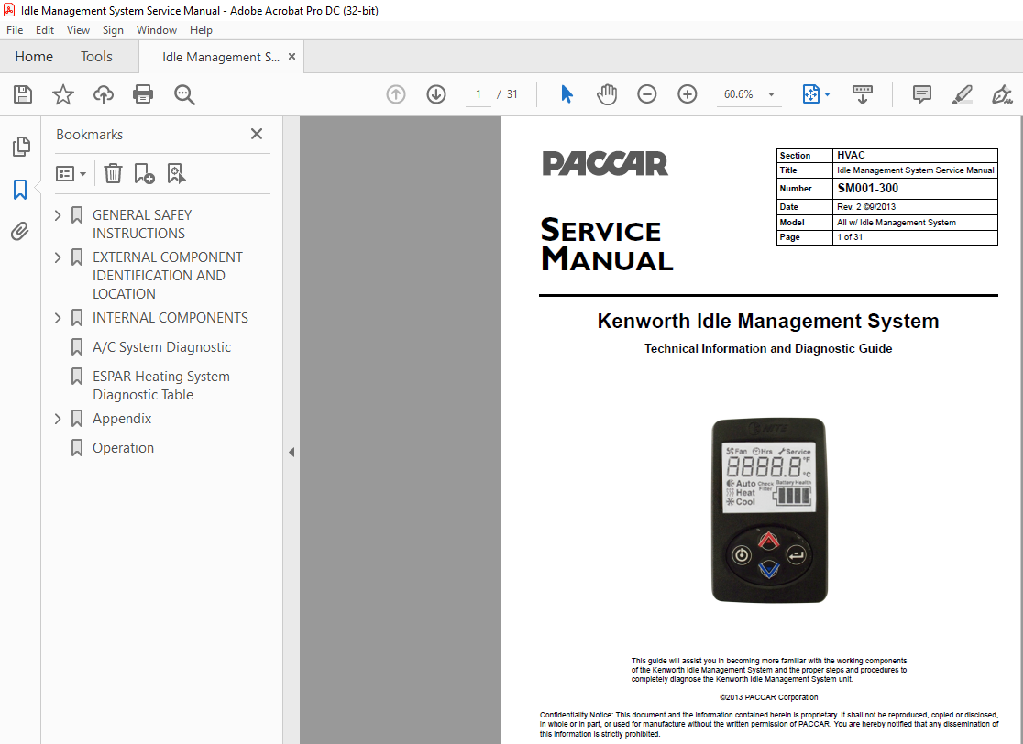Image resolution: width=1023 pixels, height=744 pixels.
Task: Zoom out with minus icon
Action: (x=646, y=94)
